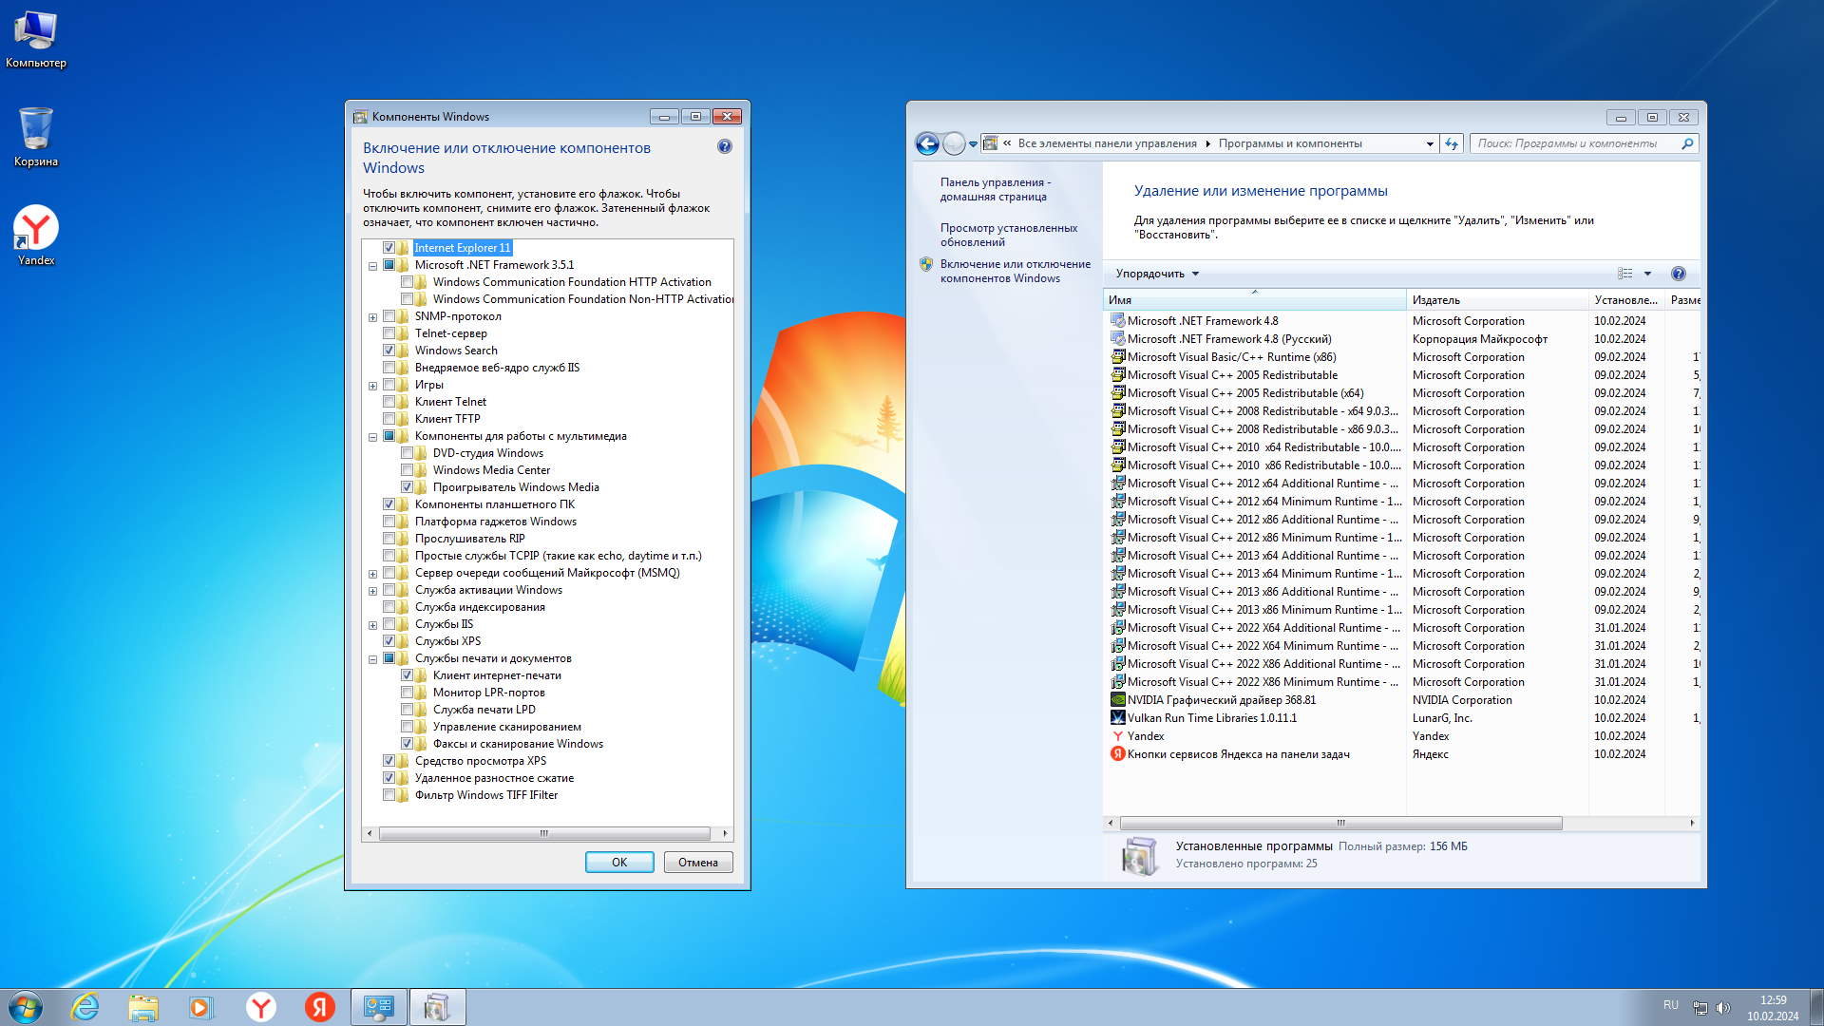Click the Отмена button
The width and height of the screenshot is (1824, 1026).
point(697,863)
